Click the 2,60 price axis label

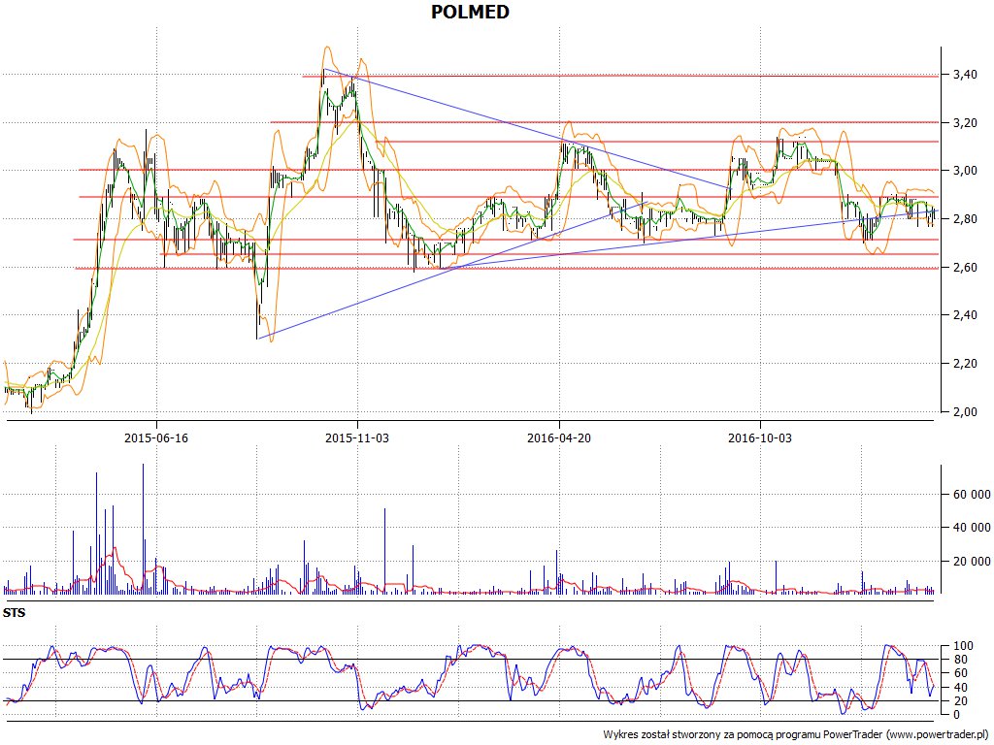(x=964, y=268)
